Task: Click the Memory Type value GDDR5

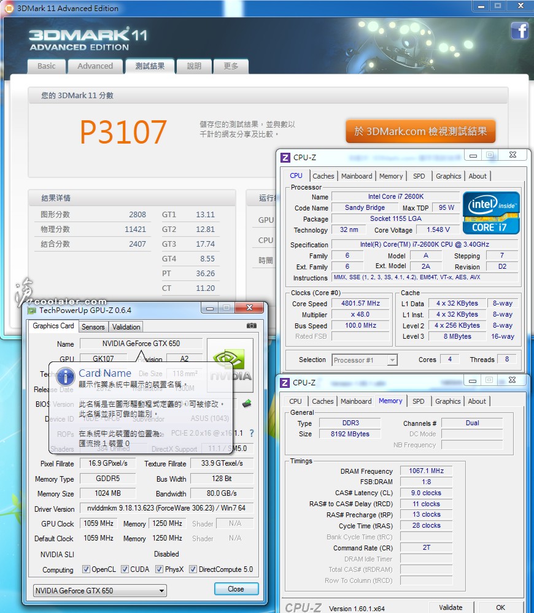Action: (108, 479)
